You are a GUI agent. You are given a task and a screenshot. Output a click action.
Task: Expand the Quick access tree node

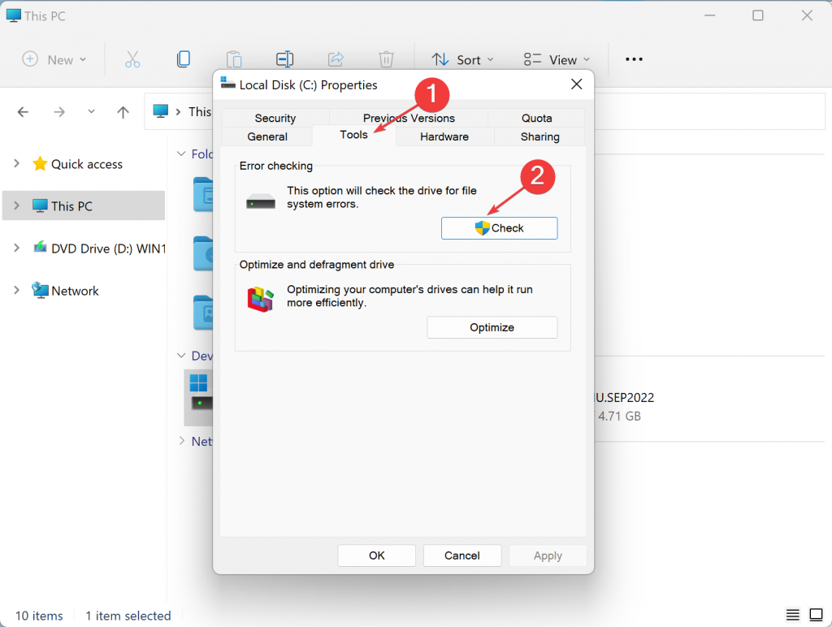coord(16,163)
